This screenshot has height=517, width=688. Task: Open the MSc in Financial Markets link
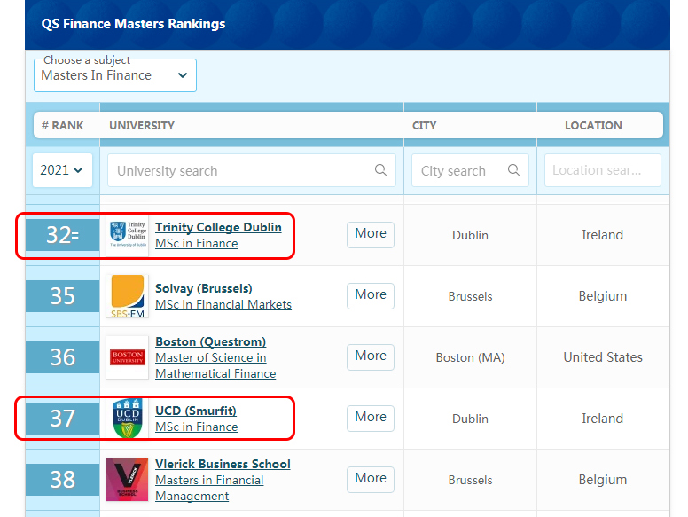click(223, 304)
